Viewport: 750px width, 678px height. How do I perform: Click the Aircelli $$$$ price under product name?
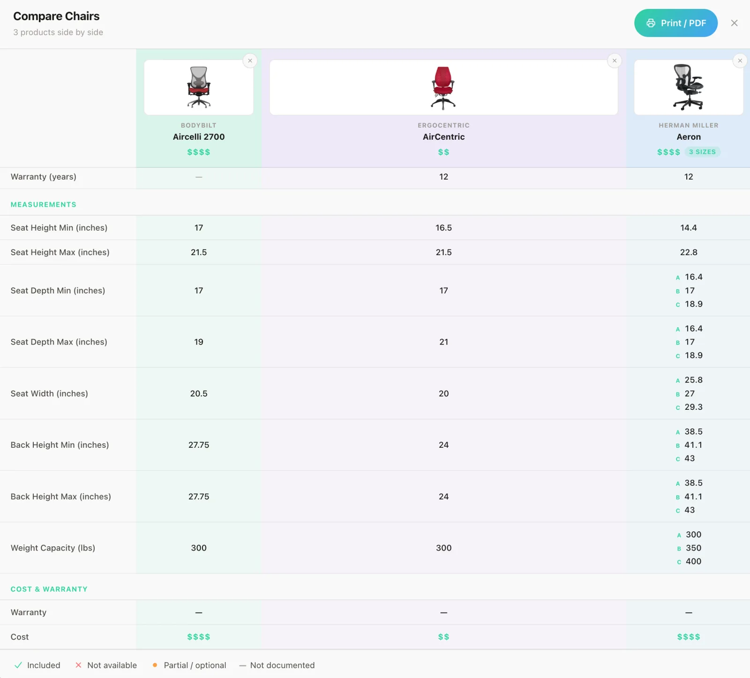(x=199, y=152)
